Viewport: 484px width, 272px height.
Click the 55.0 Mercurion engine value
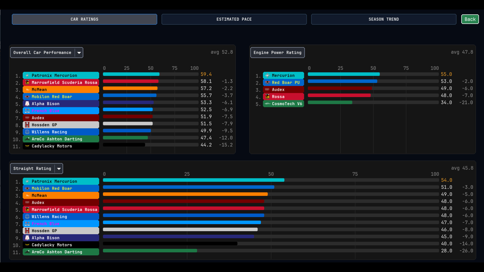(x=446, y=74)
